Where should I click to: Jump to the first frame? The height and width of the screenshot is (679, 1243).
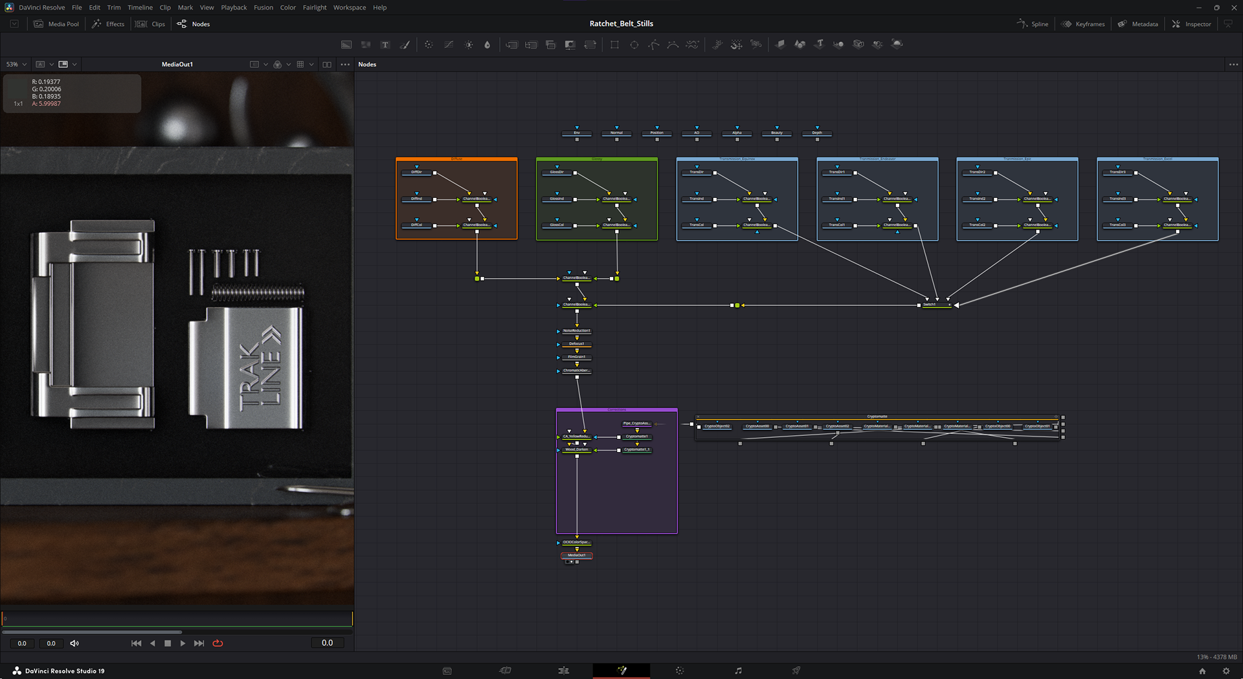(136, 643)
